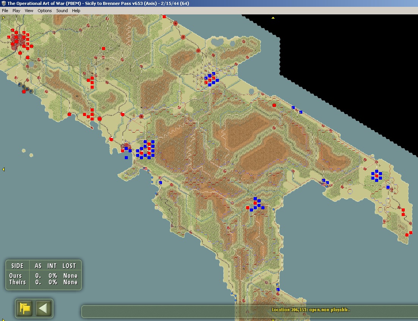Click the 'LOST' column header
This screenshot has width=418, height=321.
(x=69, y=266)
